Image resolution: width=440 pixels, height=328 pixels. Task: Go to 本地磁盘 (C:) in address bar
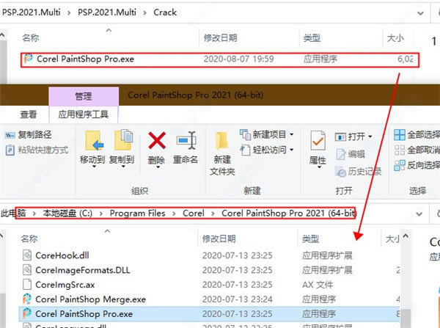coord(67,214)
